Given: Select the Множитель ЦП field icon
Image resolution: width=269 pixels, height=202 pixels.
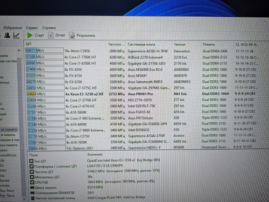Looking at the screenshot, I should [32, 177].
